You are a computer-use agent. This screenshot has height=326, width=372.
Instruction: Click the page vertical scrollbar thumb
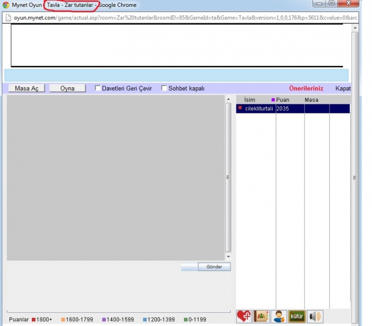(355, 178)
